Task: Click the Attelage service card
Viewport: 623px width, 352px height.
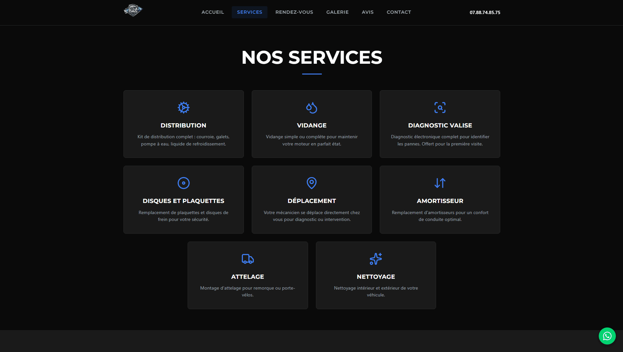Action: pyautogui.click(x=247, y=275)
